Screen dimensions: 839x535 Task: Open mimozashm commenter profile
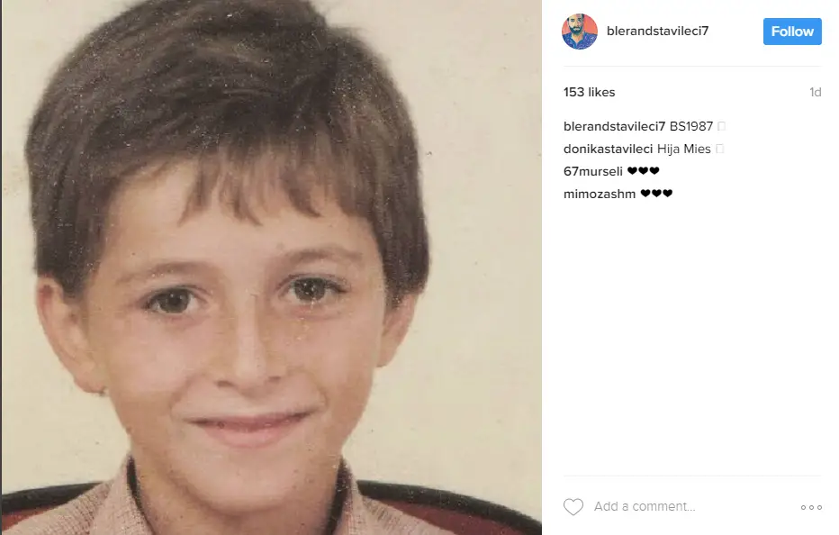click(600, 194)
